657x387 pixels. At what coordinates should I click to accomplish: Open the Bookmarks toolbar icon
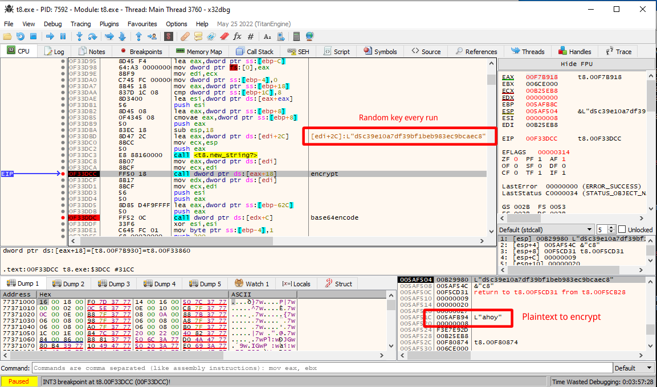pos(224,36)
